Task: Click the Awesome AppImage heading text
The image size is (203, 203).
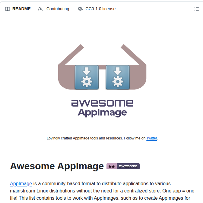Action: pos(57,166)
